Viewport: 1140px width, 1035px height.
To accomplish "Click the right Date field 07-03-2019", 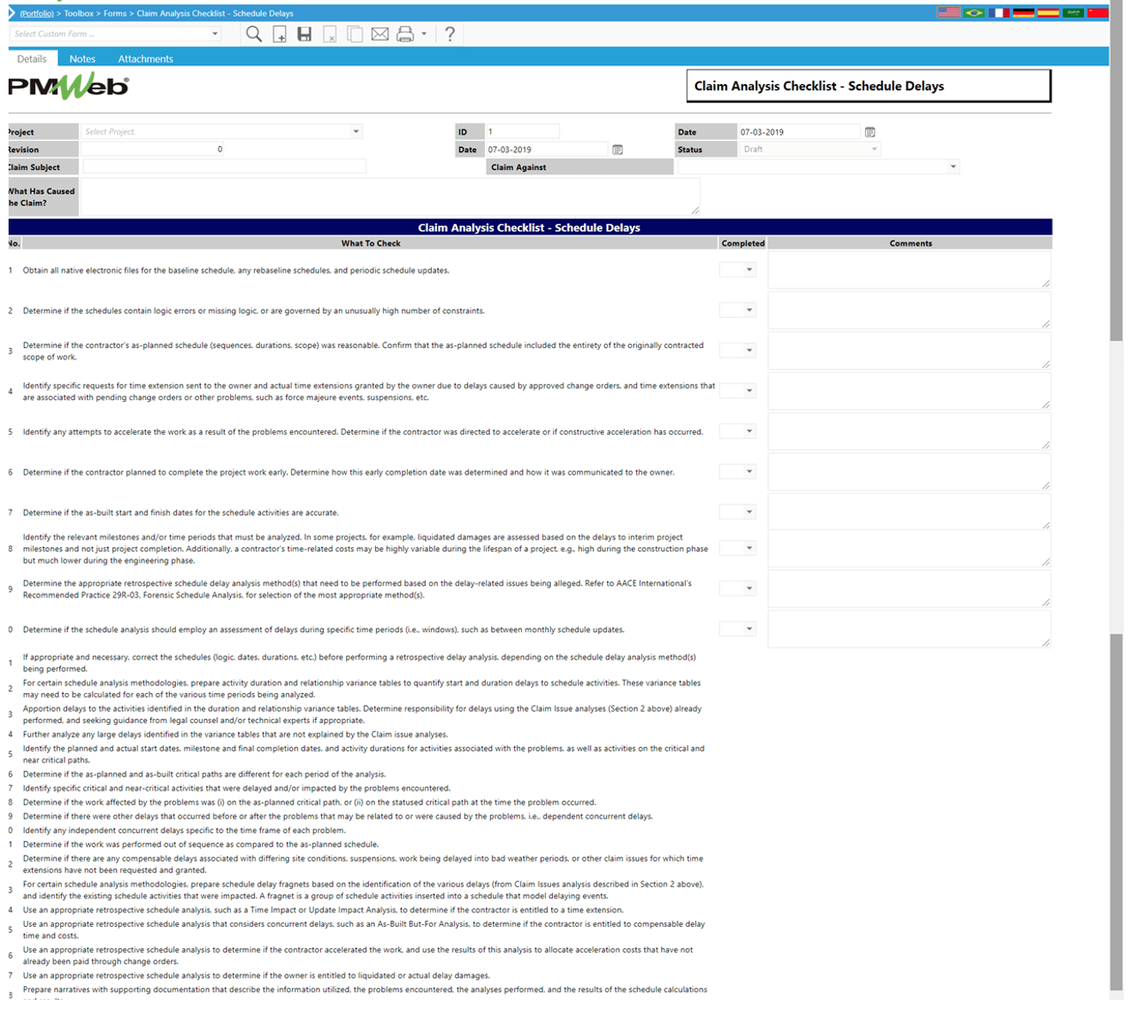I will pyautogui.click(x=799, y=132).
